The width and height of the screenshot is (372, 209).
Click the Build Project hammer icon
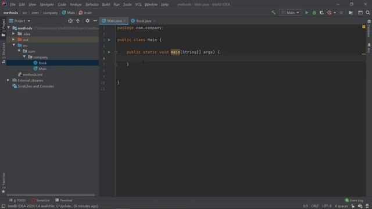click(x=274, y=13)
